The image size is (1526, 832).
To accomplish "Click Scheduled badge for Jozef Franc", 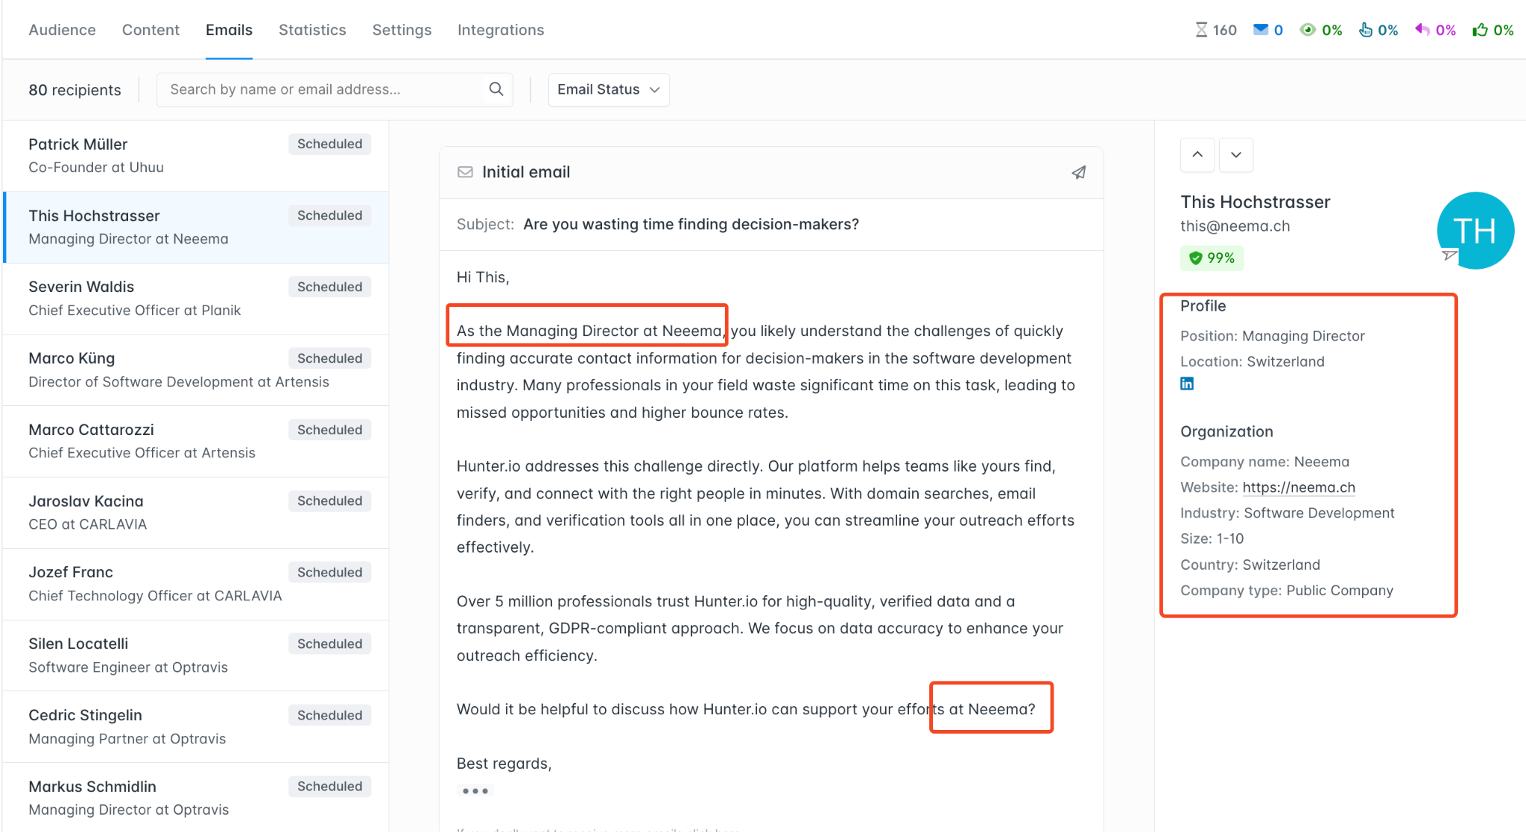I will click(329, 572).
